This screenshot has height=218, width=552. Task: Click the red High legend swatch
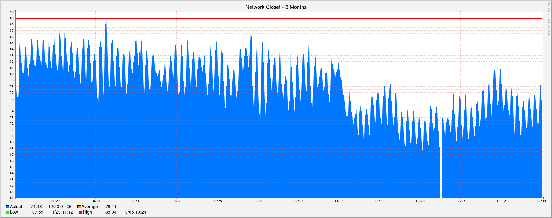(x=81, y=212)
